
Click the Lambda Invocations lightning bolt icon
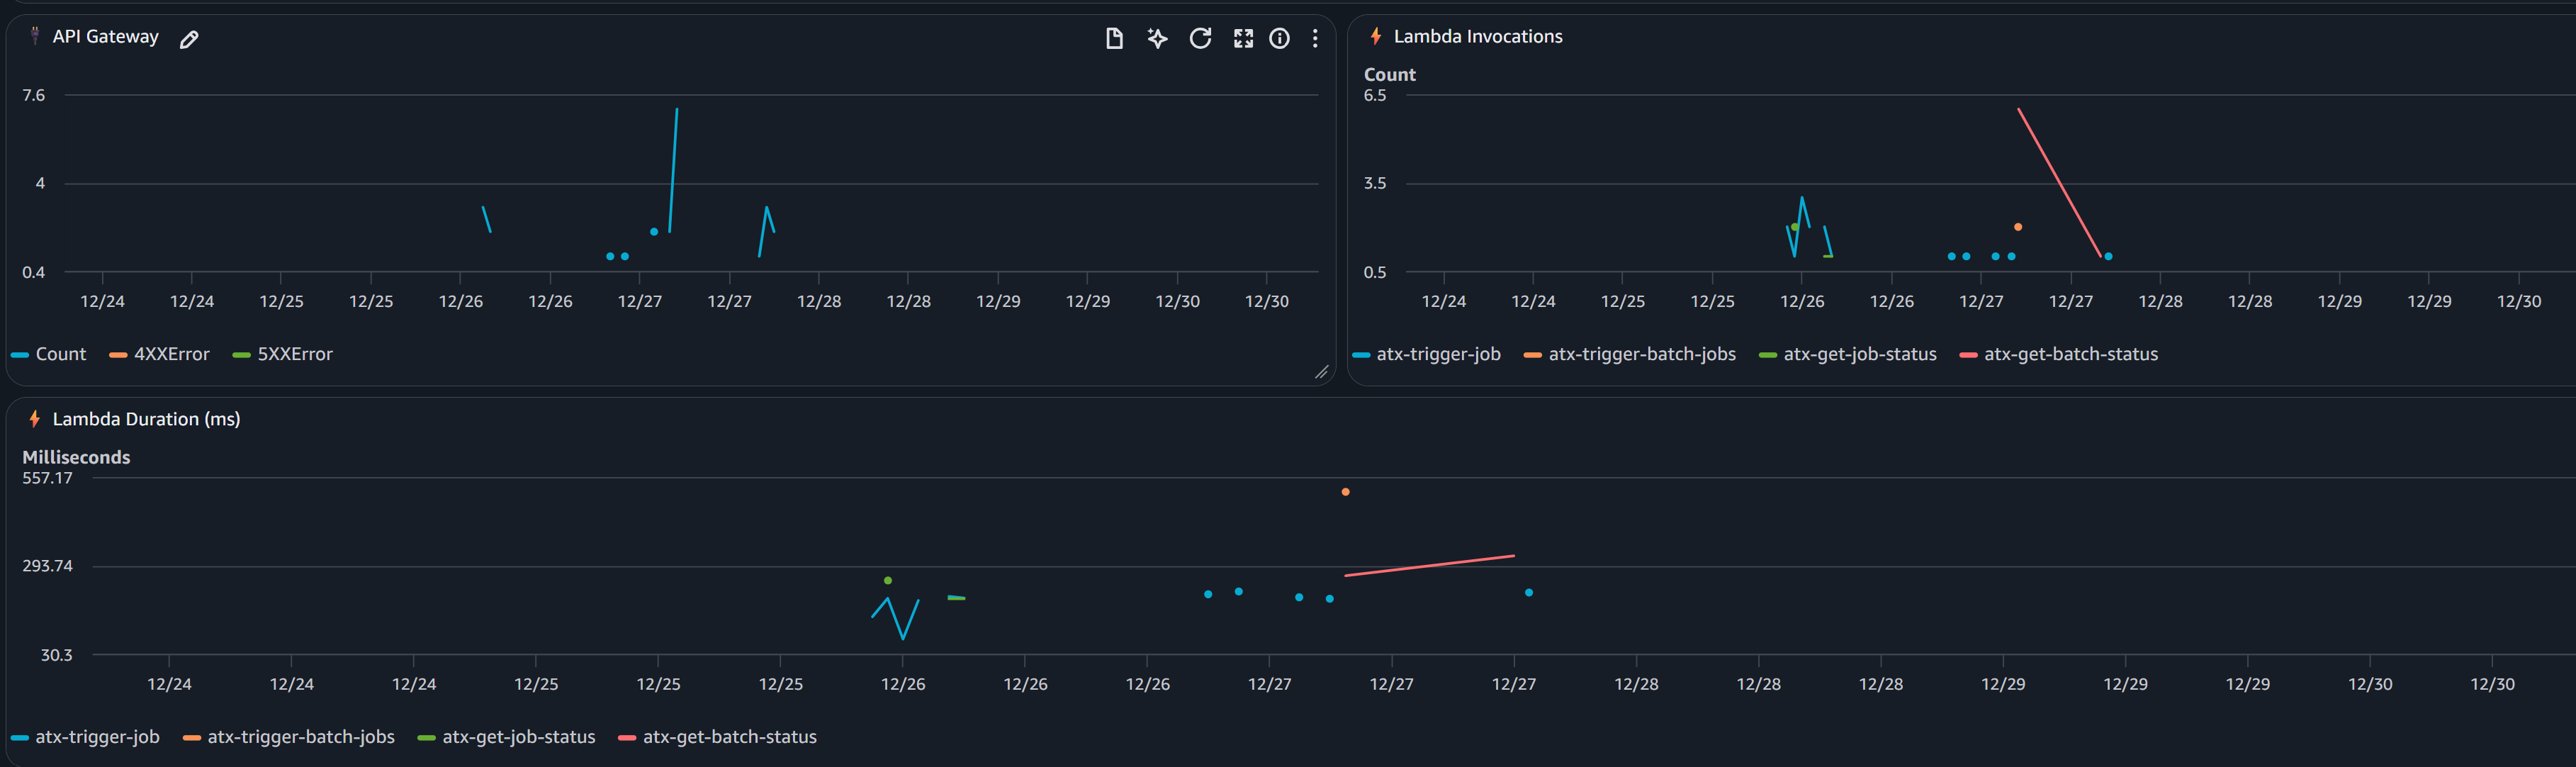[1377, 36]
